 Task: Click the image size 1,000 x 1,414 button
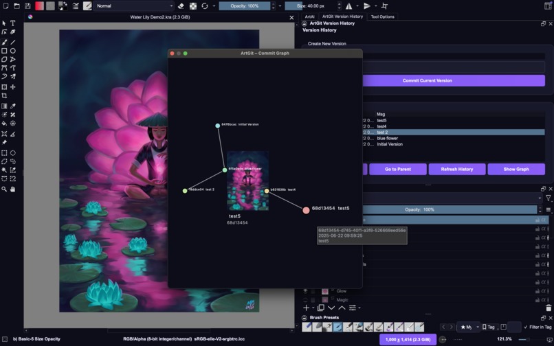(408, 340)
